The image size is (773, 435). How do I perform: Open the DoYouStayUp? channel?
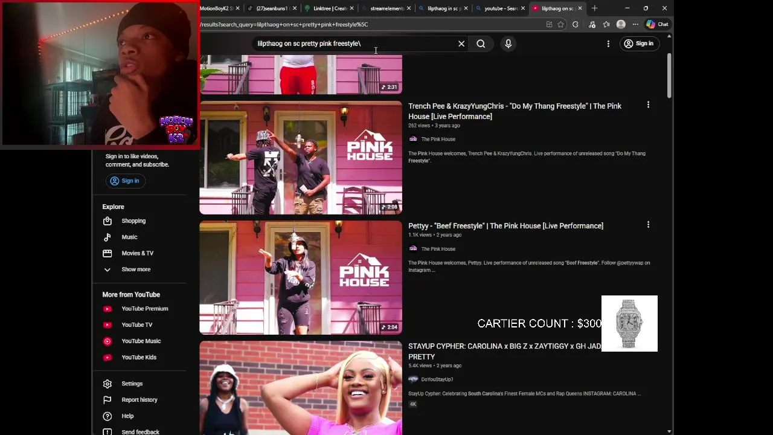(x=437, y=379)
